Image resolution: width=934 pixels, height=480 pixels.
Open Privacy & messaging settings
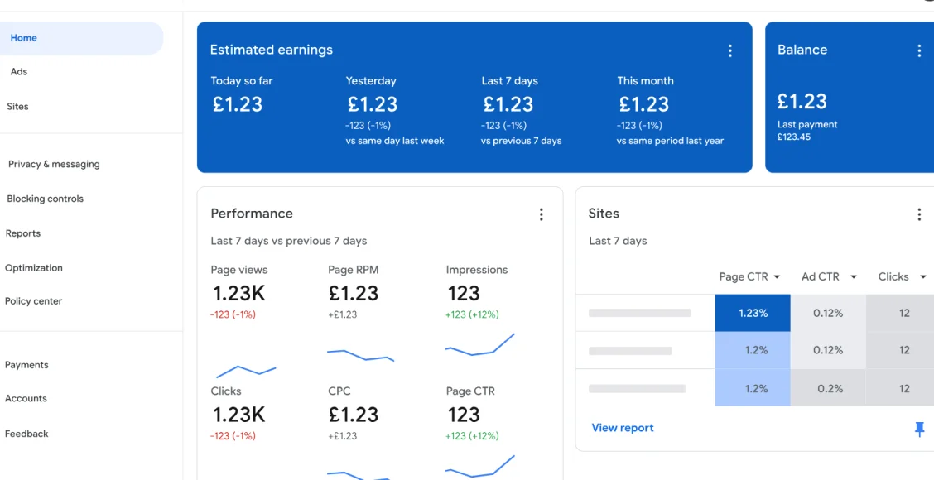click(53, 164)
